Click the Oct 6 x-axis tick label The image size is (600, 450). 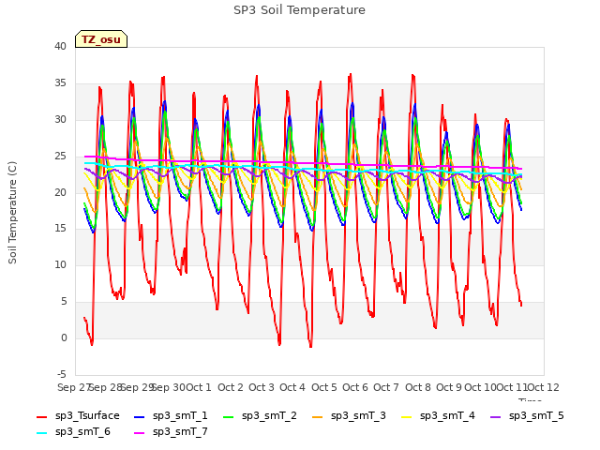pyautogui.click(x=355, y=387)
